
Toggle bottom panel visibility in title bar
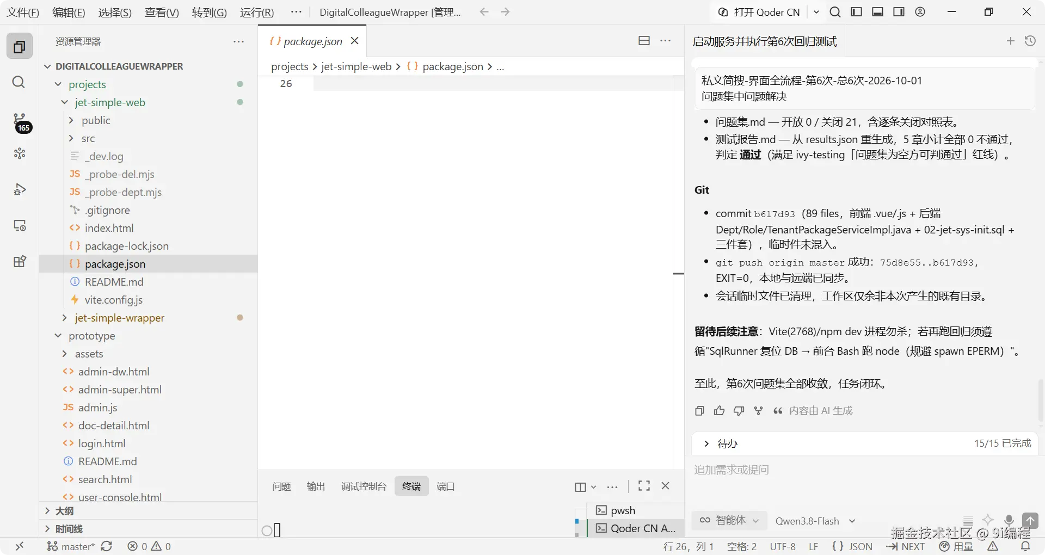pyautogui.click(x=877, y=12)
